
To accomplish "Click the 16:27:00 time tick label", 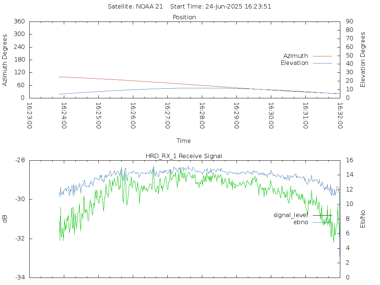I will tap(167, 116).
